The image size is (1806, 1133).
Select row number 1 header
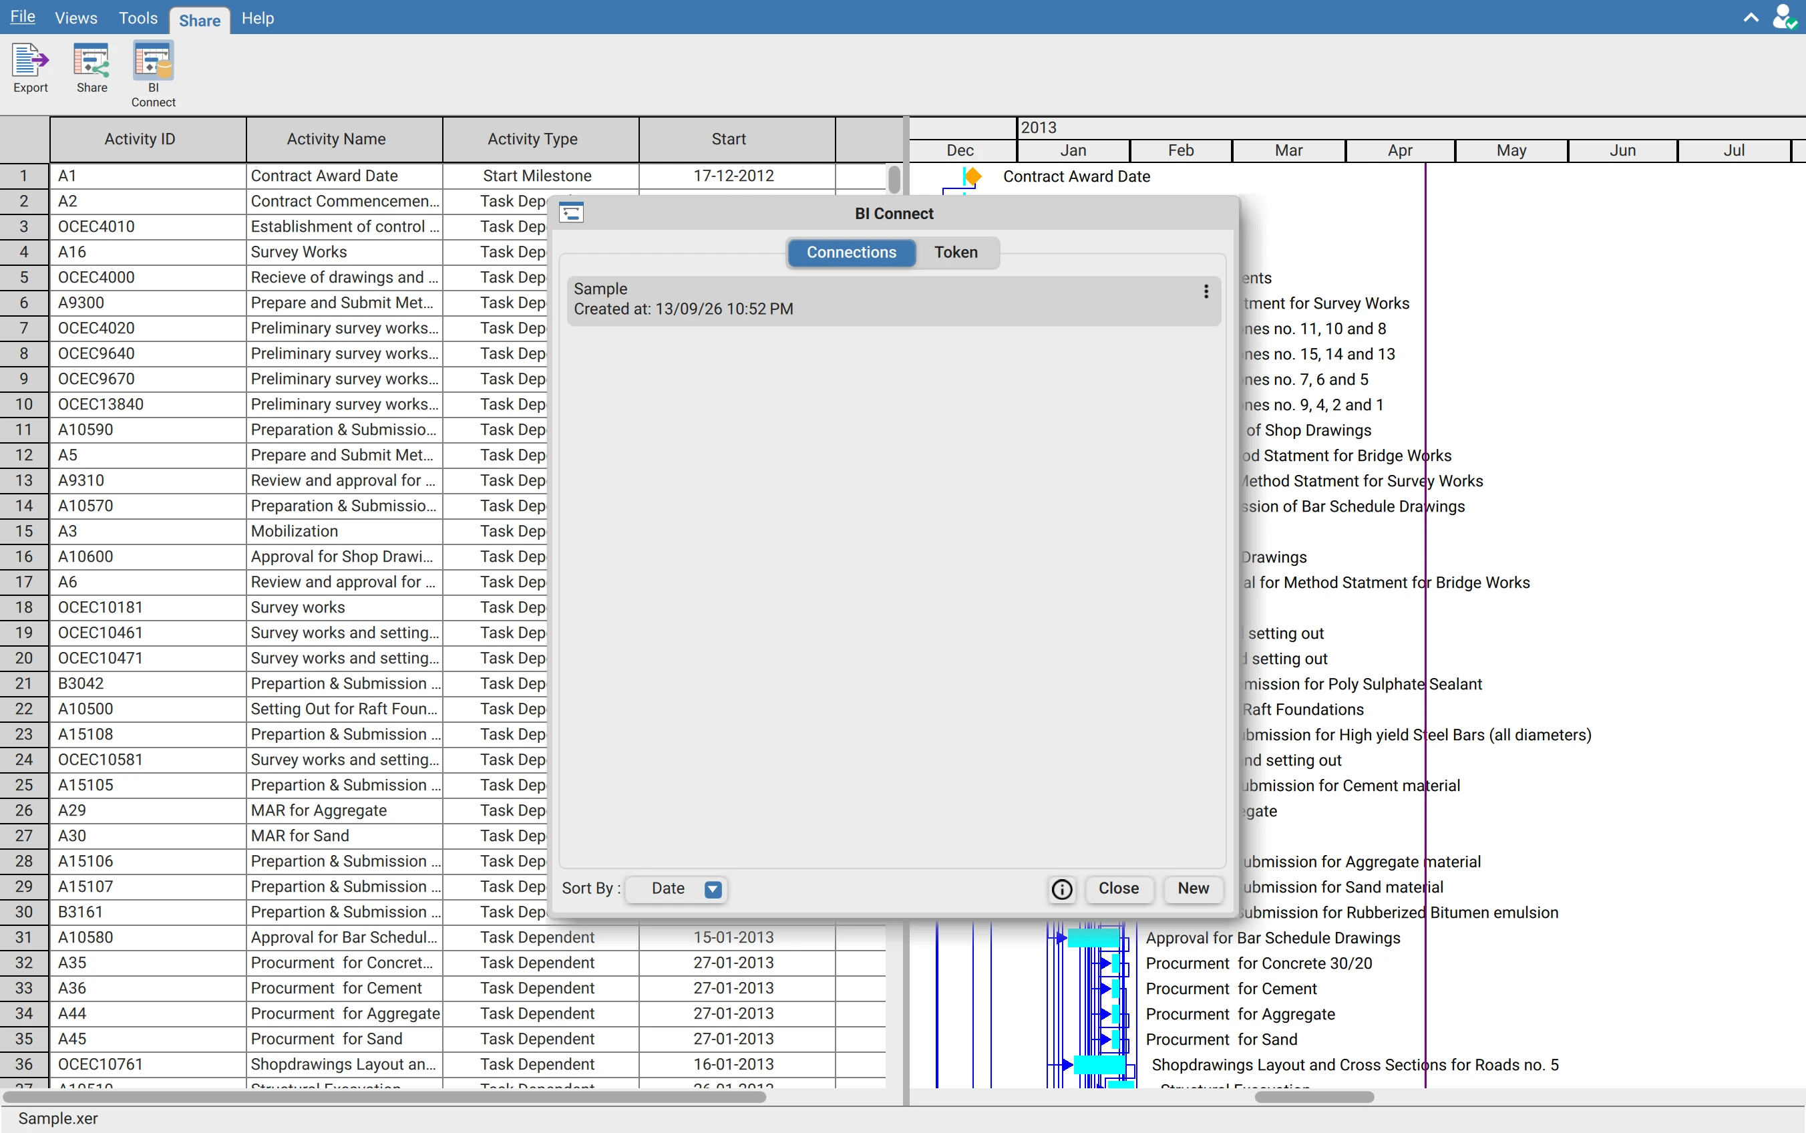click(x=24, y=176)
